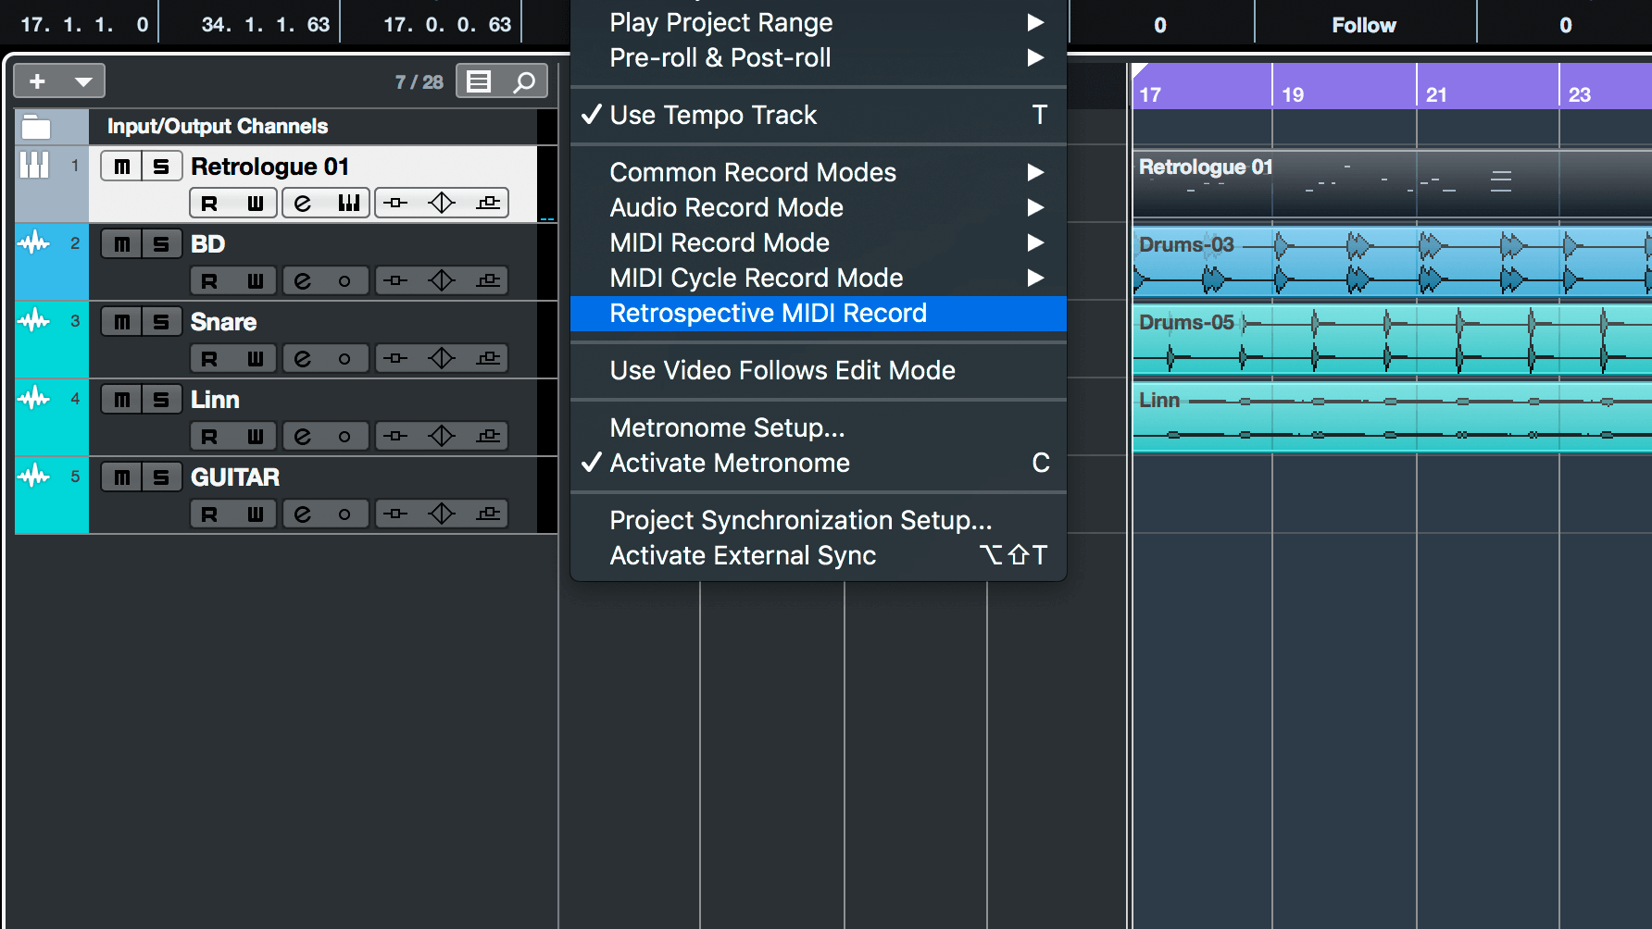Toggle Activate Metronome menu item
The image size is (1652, 929).
point(819,463)
